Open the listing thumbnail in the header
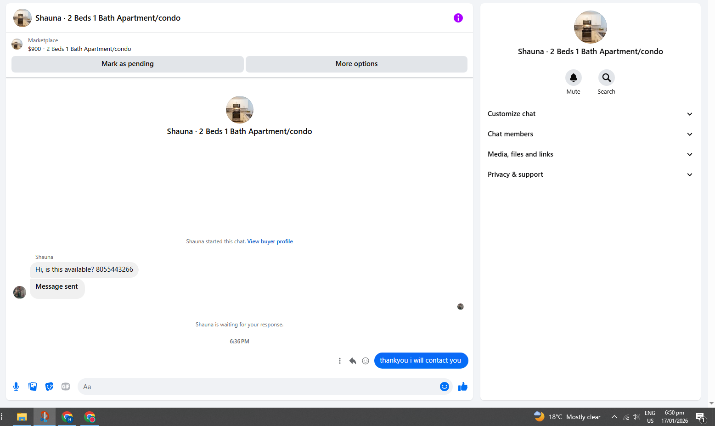Viewport: 715px width, 426px height. pos(23,18)
